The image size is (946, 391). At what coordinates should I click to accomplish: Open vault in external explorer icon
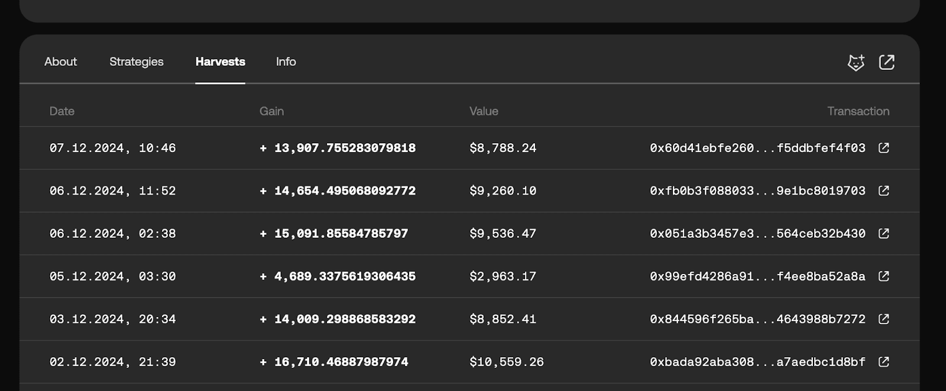click(886, 62)
